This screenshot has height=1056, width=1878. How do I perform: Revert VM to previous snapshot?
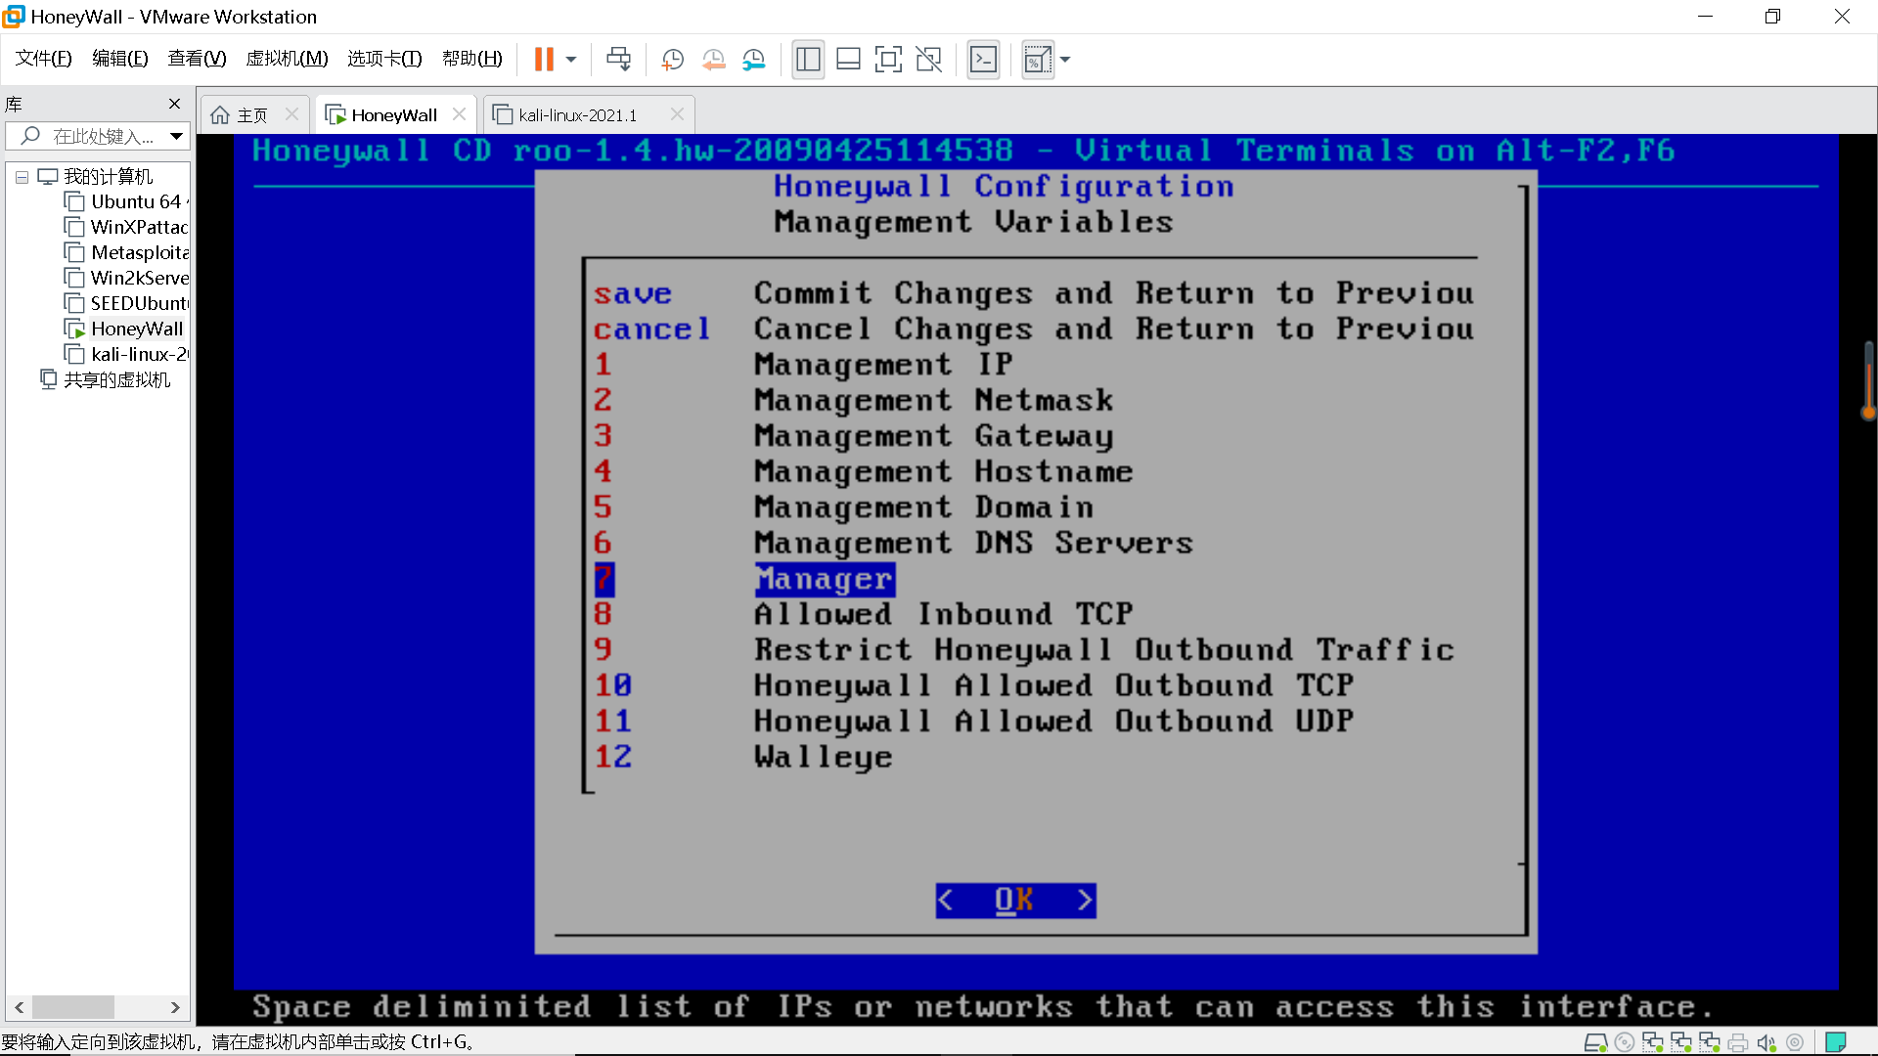(x=713, y=60)
